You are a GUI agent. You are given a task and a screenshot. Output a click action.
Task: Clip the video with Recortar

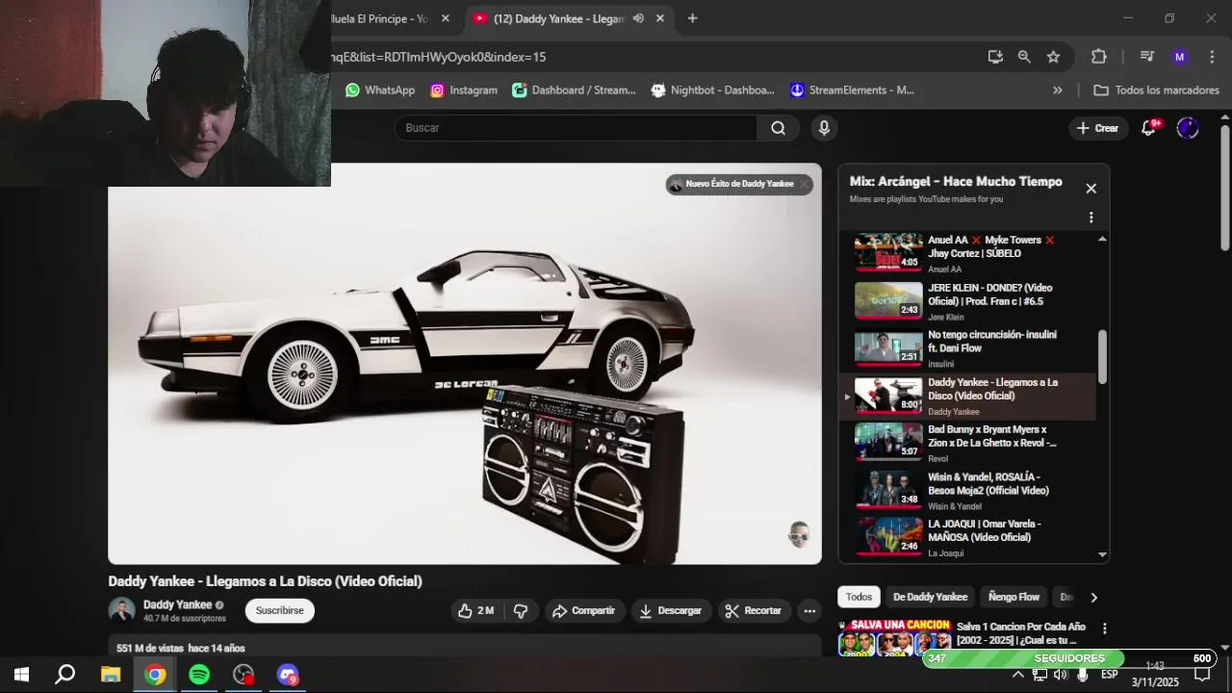[x=754, y=610]
